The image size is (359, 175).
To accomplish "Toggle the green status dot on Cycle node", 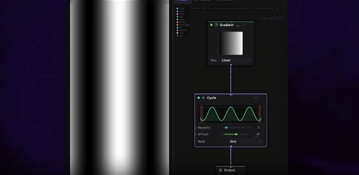I will 199,98.
